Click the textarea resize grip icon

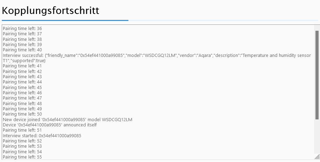click(x=317, y=157)
